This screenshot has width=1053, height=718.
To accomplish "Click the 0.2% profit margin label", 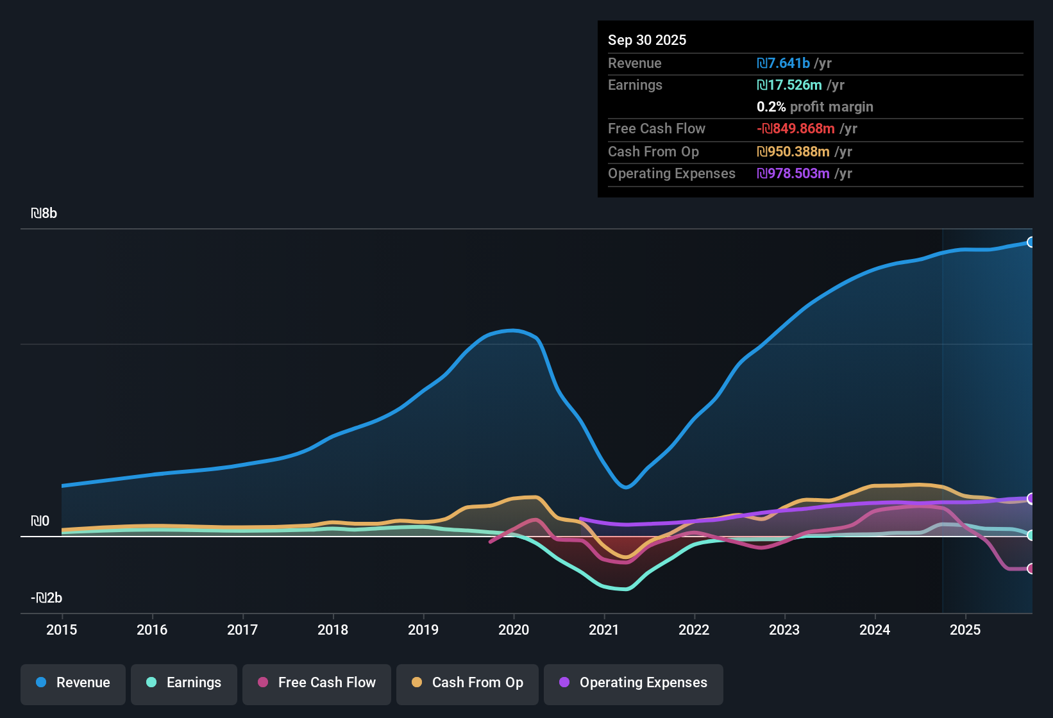I will point(814,107).
